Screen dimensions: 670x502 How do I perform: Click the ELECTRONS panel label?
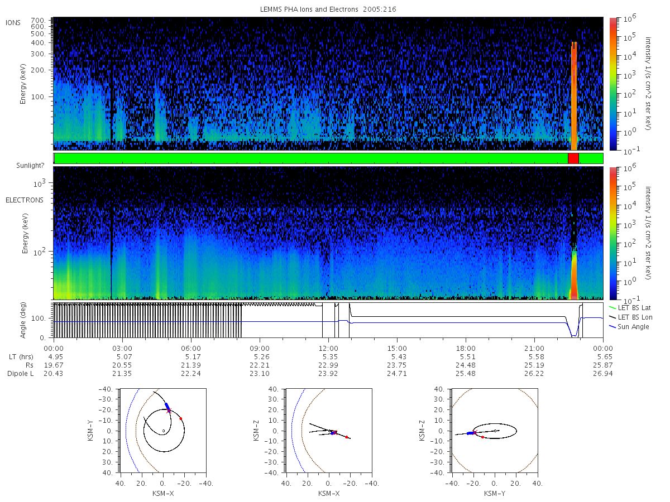[25, 200]
